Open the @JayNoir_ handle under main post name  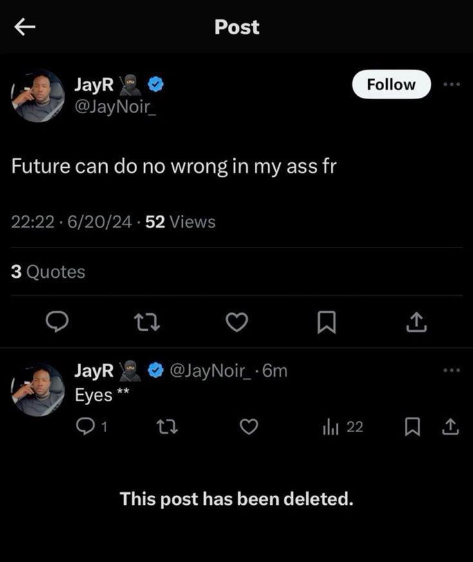(115, 107)
